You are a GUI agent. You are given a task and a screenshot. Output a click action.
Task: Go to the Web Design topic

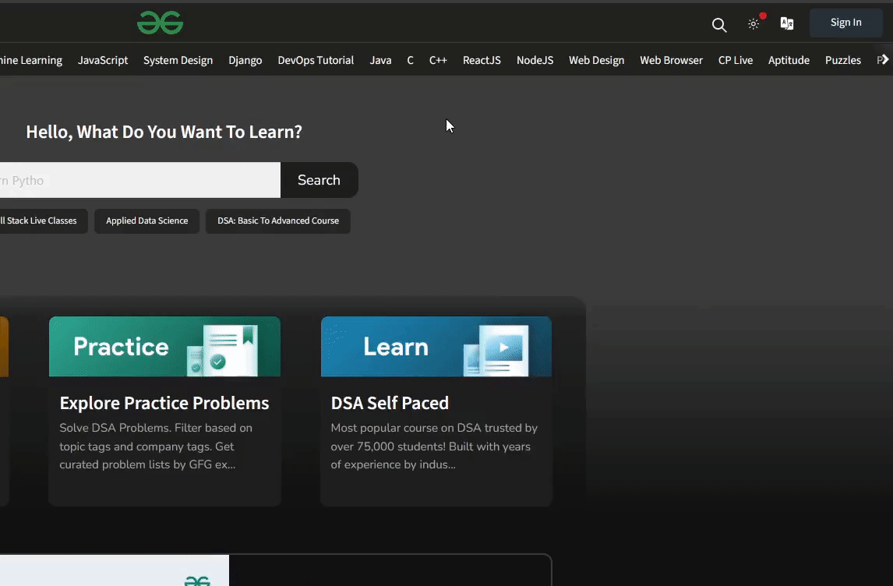[x=596, y=60]
